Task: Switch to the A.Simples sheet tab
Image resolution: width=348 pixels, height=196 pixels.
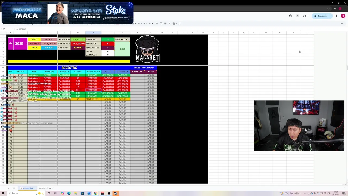Action: 28,188
